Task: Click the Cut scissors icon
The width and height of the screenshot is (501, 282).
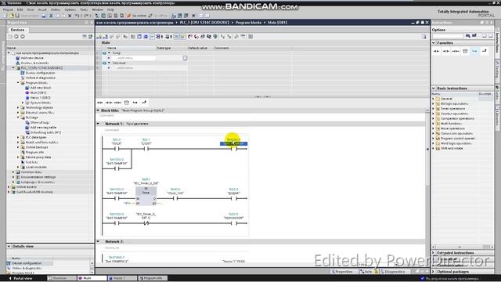Action: [x=51, y=16]
